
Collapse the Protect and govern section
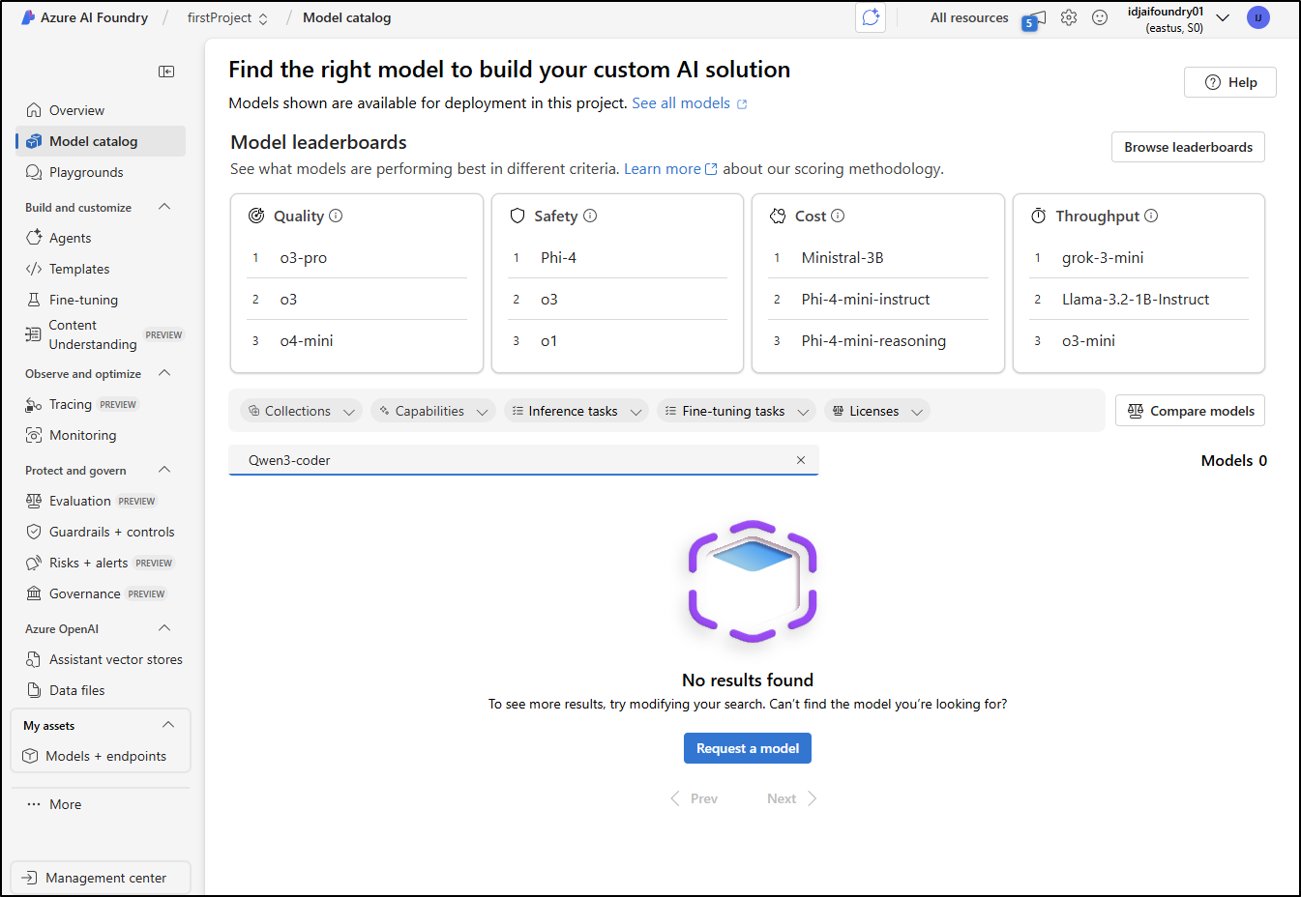(164, 470)
